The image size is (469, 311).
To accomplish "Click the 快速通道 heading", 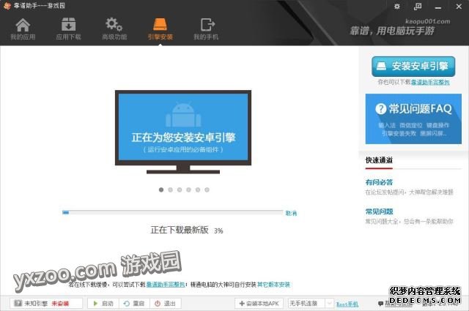I will tap(379, 160).
